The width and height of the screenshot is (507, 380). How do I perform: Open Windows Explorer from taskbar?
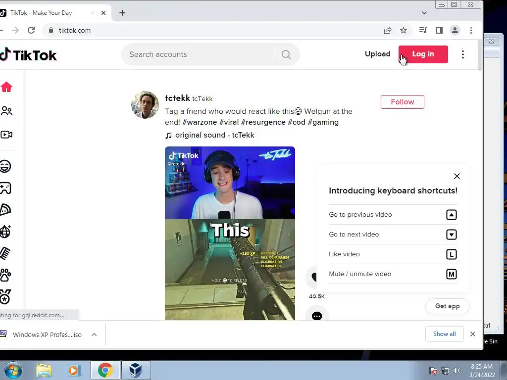click(44, 370)
